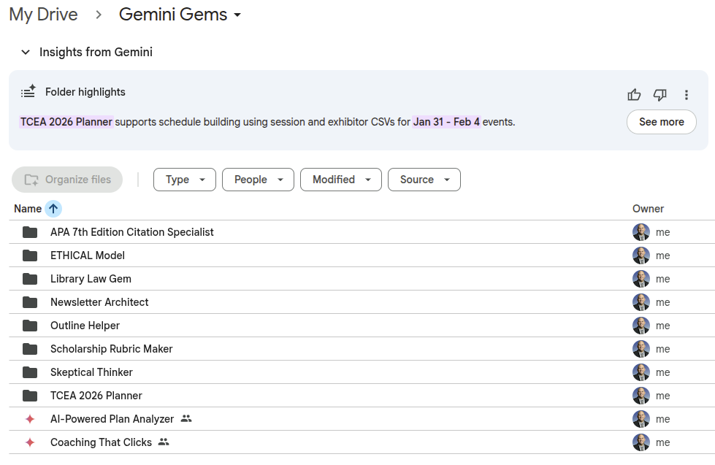Go to My Drive in the breadcrumb
The image size is (715, 465).
coord(43,15)
